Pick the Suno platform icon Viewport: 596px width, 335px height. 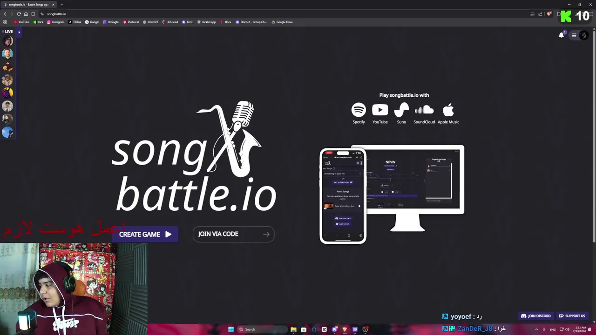[x=401, y=114]
